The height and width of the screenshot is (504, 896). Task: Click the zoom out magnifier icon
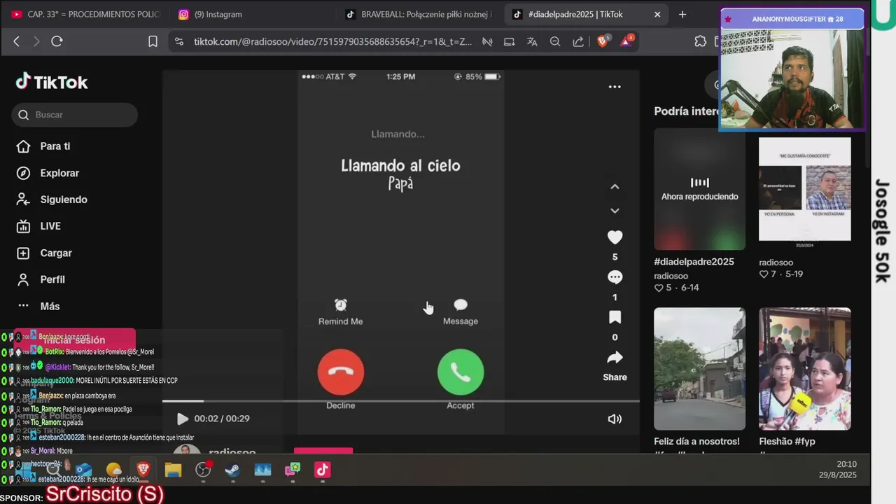pyautogui.click(x=555, y=41)
